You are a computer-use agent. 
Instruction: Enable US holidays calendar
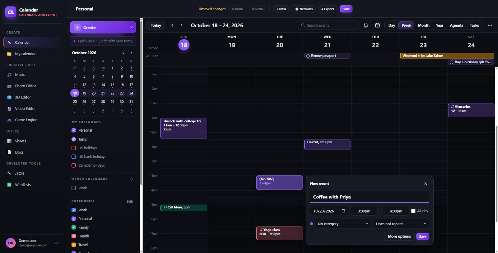coord(74,148)
